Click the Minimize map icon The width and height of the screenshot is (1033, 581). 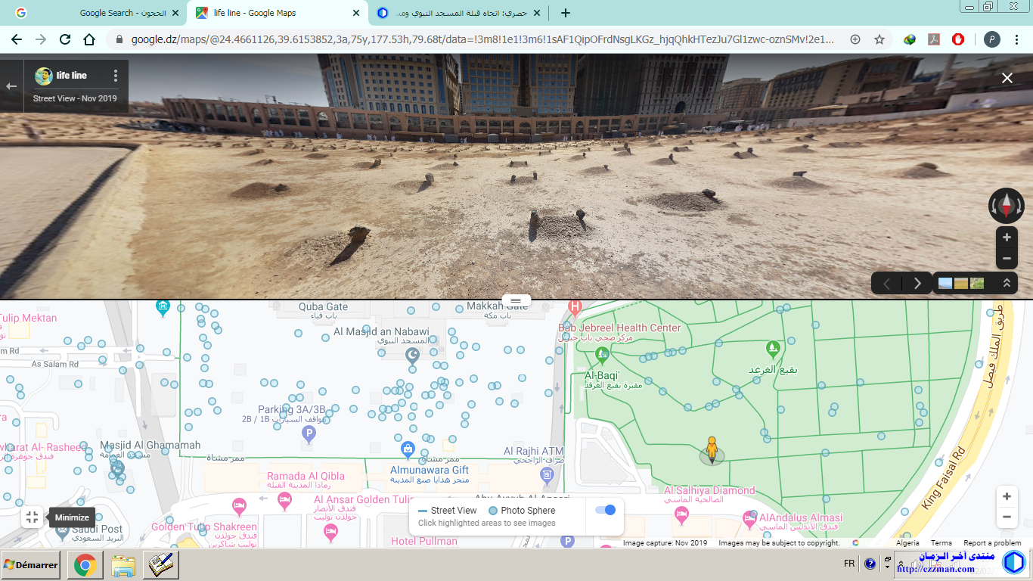click(x=32, y=517)
